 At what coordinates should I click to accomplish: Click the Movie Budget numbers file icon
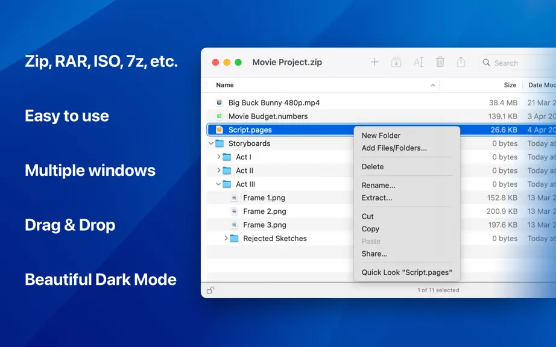pos(220,116)
